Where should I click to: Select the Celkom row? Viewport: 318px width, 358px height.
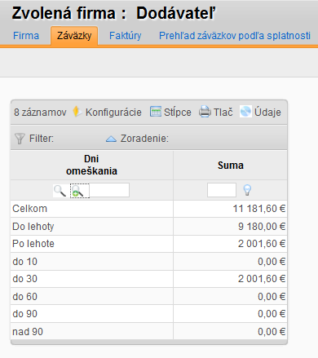point(148,209)
